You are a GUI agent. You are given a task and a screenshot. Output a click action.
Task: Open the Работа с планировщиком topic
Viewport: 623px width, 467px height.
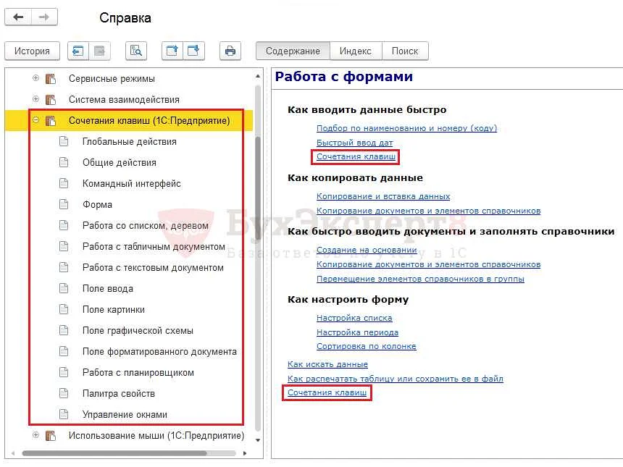click(x=138, y=373)
